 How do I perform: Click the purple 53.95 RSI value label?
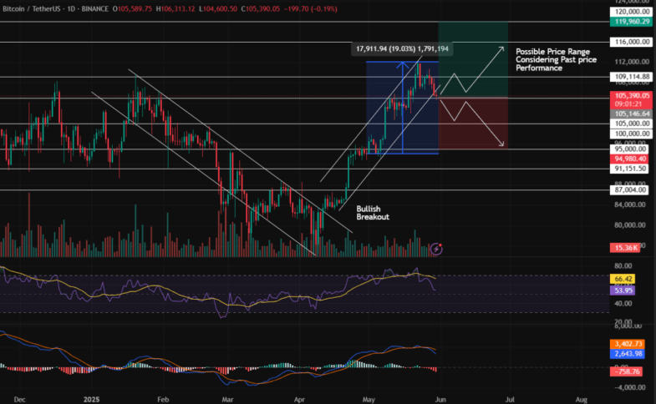(623, 290)
